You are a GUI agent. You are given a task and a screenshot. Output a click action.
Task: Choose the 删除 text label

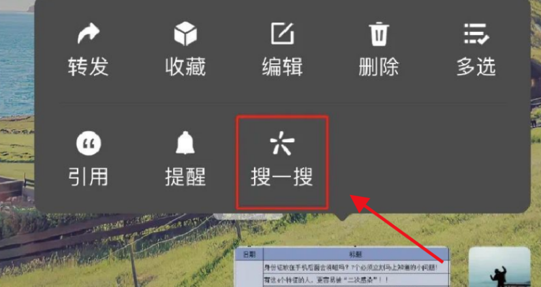pos(379,67)
